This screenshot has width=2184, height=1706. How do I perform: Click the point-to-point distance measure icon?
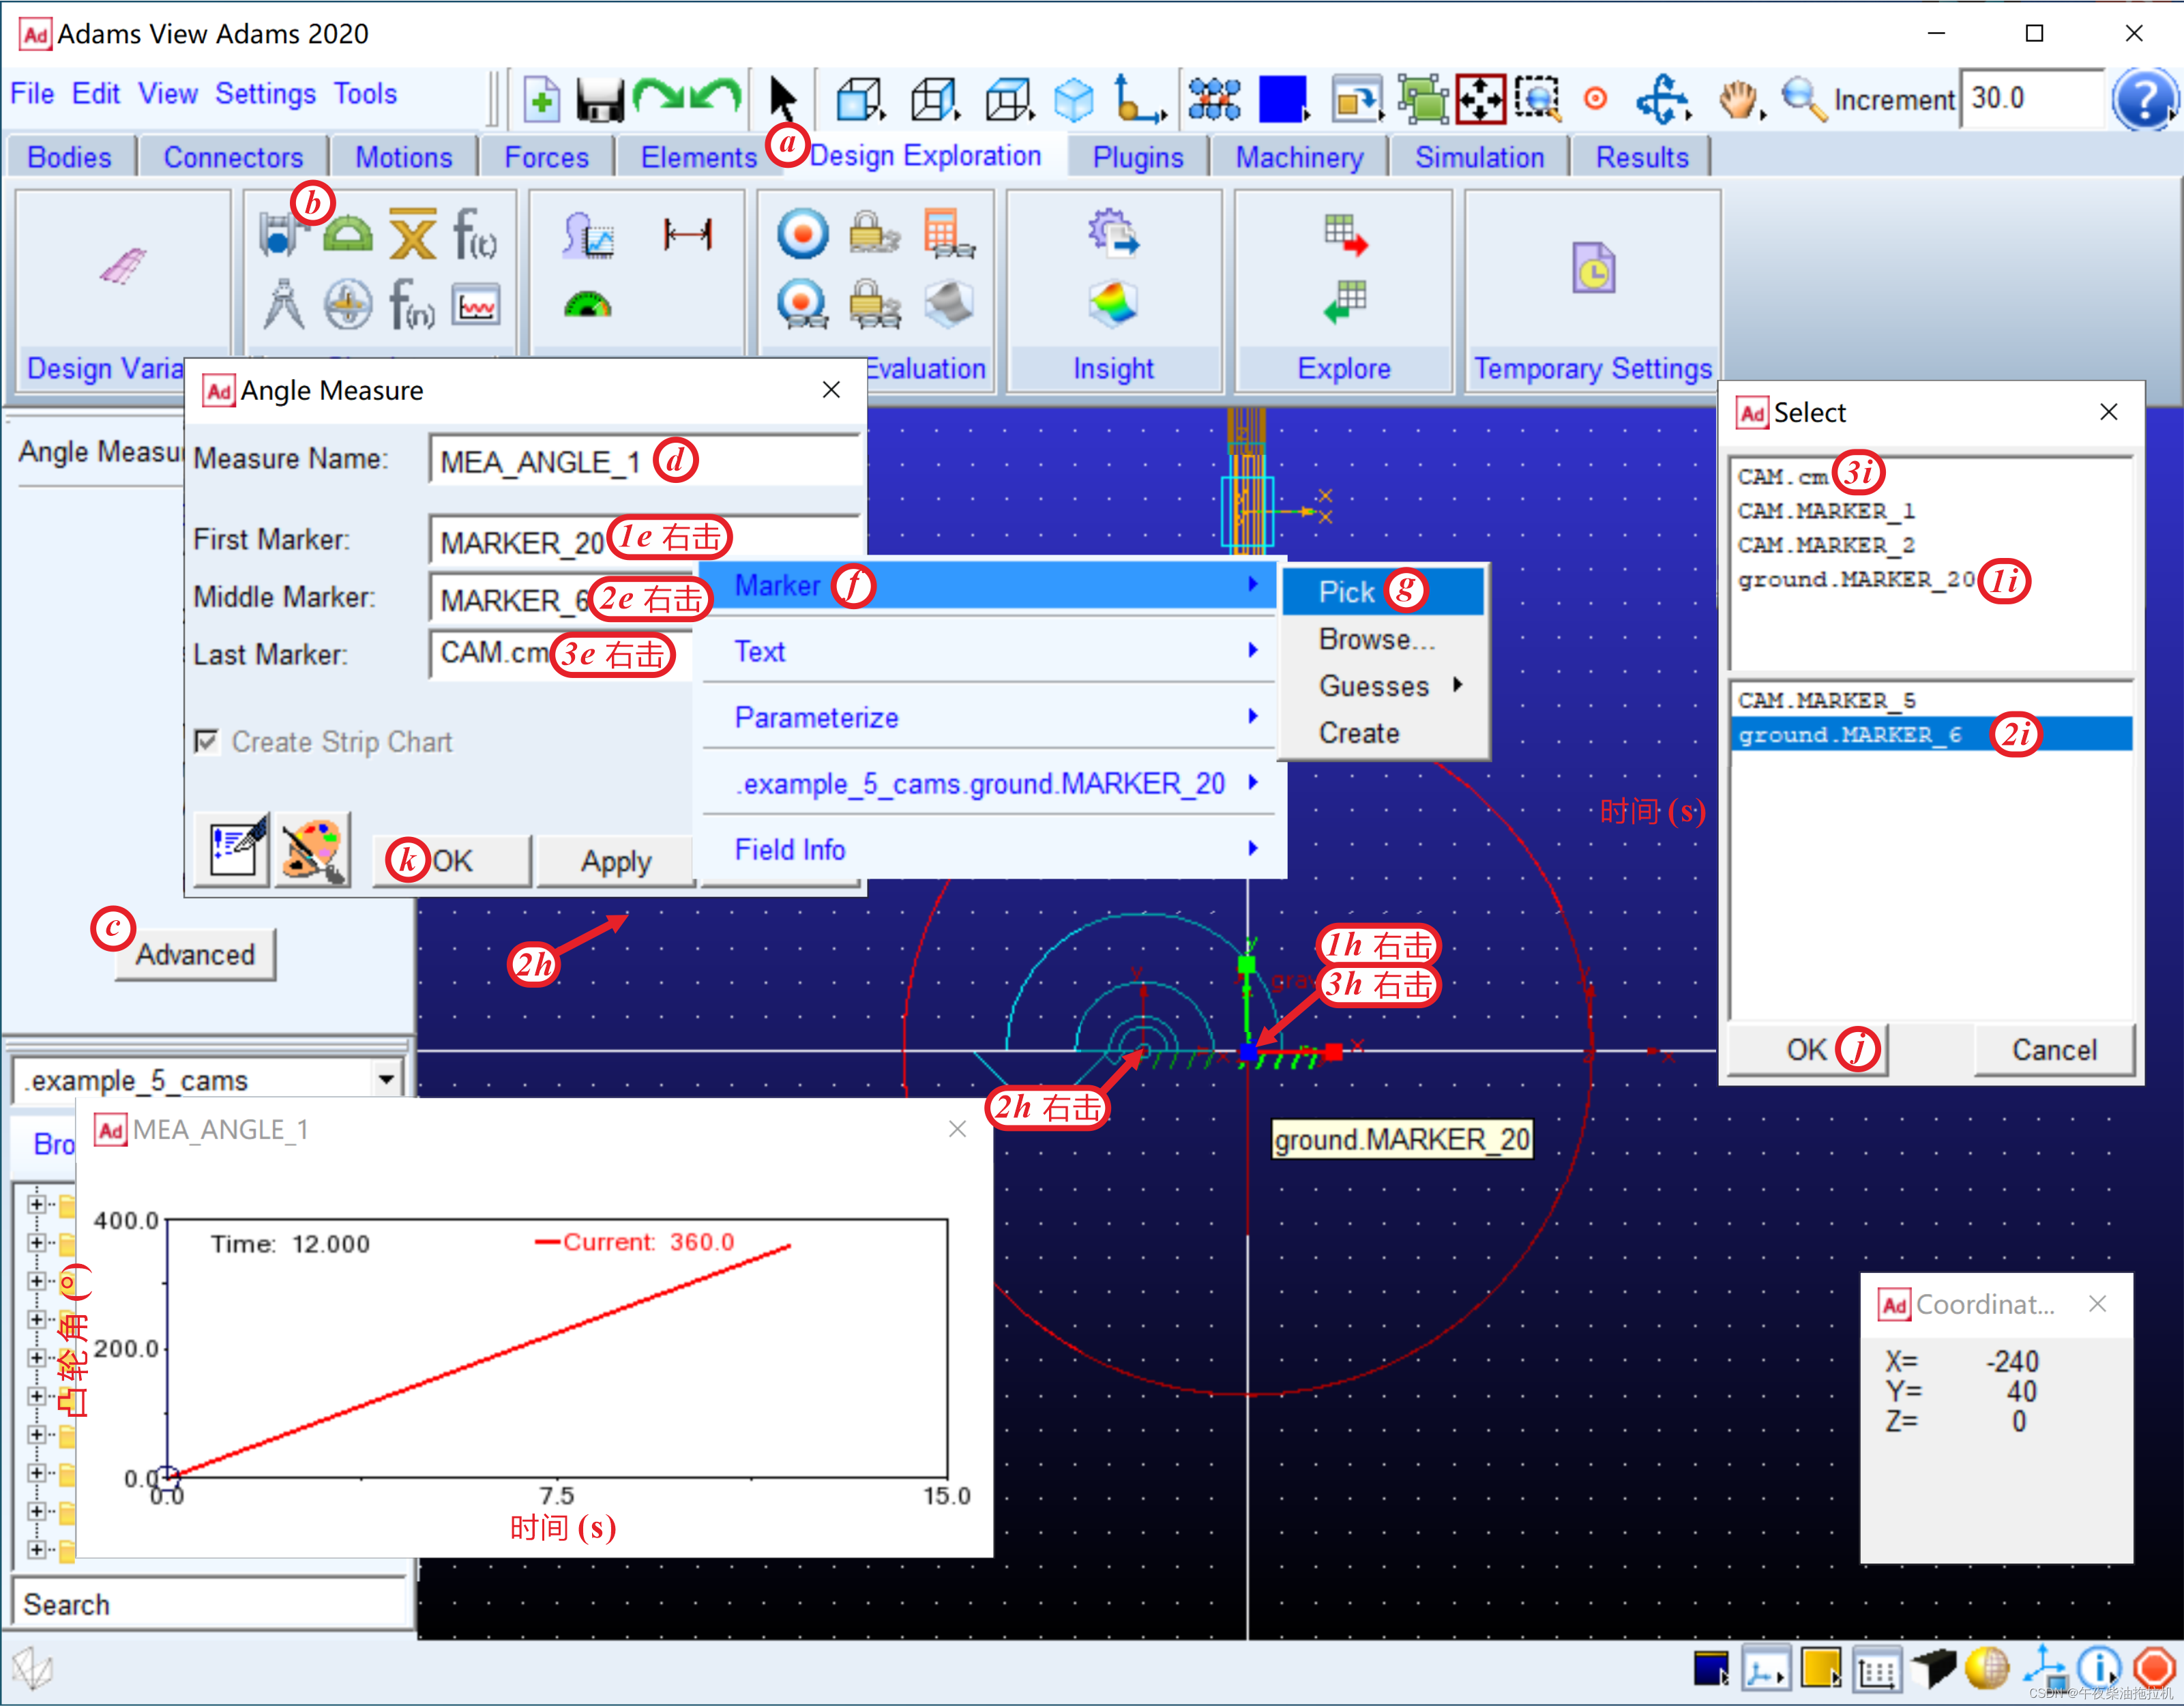(x=687, y=235)
